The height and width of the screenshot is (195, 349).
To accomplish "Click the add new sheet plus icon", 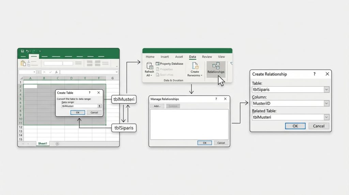I will click(x=57, y=144).
